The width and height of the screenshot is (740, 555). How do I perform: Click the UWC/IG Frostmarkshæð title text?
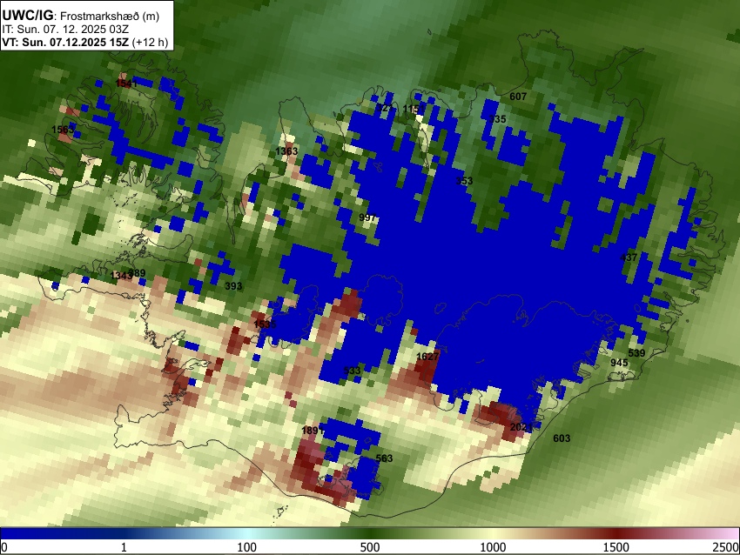[81, 16]
